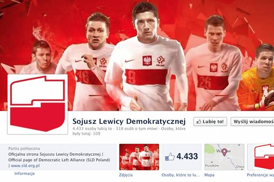This screenshot has height=182, width=274.
Task: Click the Wyślij wiadomość button
Action: pyautogui.click(x=252, y=122)
